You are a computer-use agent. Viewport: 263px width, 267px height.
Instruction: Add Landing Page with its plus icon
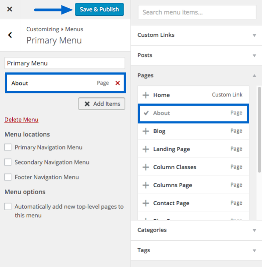tap(146, 149)
